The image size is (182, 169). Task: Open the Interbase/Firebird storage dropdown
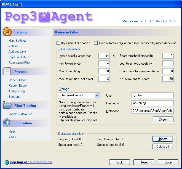point(97,96)
